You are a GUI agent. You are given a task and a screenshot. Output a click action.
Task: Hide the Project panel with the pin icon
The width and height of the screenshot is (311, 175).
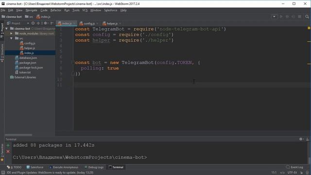click(52, 23)
